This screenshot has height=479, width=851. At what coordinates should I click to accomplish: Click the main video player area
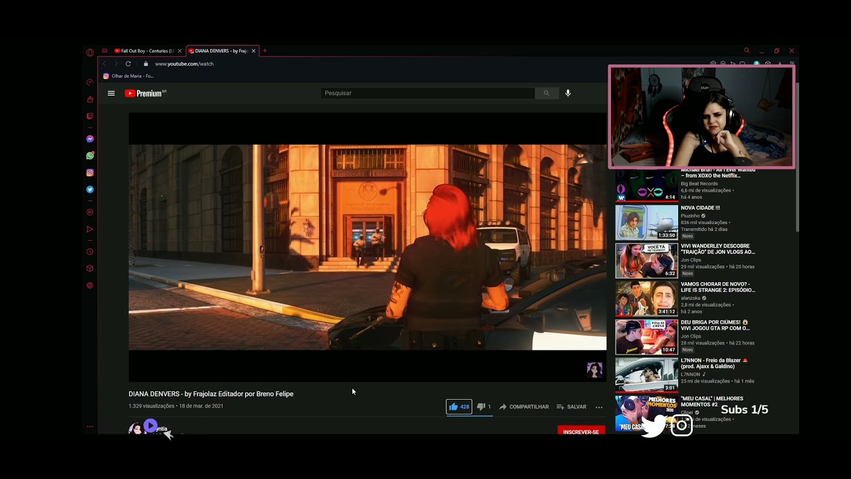367,247
